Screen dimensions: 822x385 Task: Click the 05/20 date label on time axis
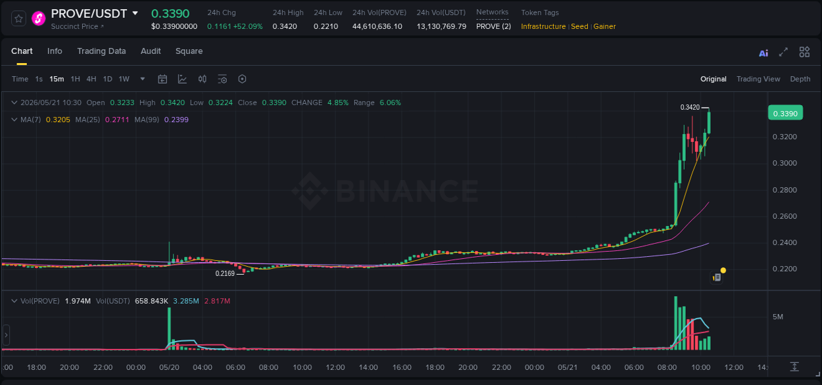169,367
